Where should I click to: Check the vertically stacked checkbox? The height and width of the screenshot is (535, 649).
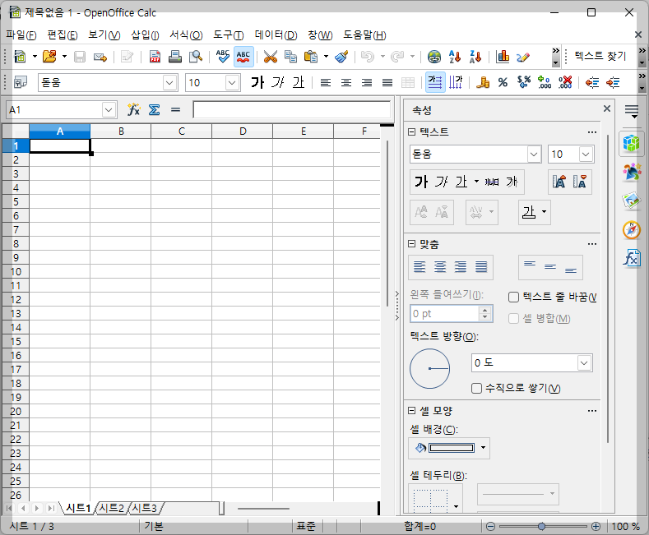pyautogui.click(x=476, y=388)
